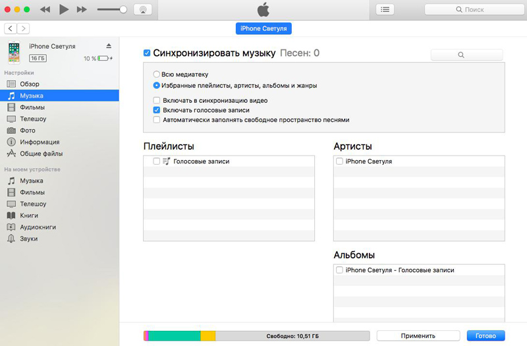The image size is (527, 346).
Task: Go forward with the right arrow
Action: 23,28
